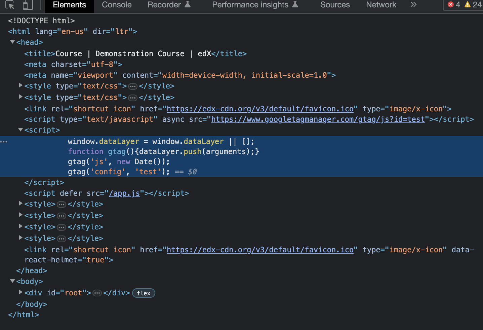Toggle the Device Toolbar
Viewport: 483px width, 330px height.
point(27,5)
